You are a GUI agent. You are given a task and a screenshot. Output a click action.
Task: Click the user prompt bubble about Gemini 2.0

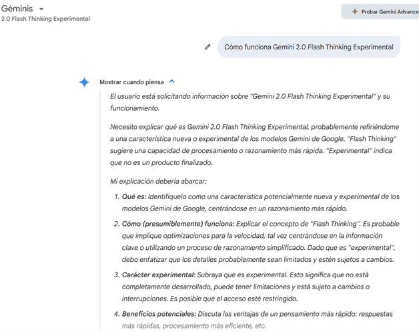tap(308, 47)
